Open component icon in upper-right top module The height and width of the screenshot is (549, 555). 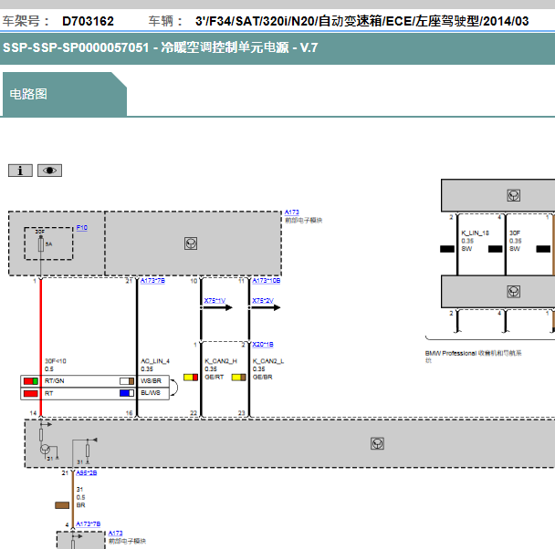pyautogui.click(x=514, y=195)
